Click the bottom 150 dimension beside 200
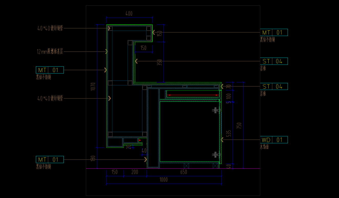The width and height of the screenshot is (339, 198). tap(114, 172)
